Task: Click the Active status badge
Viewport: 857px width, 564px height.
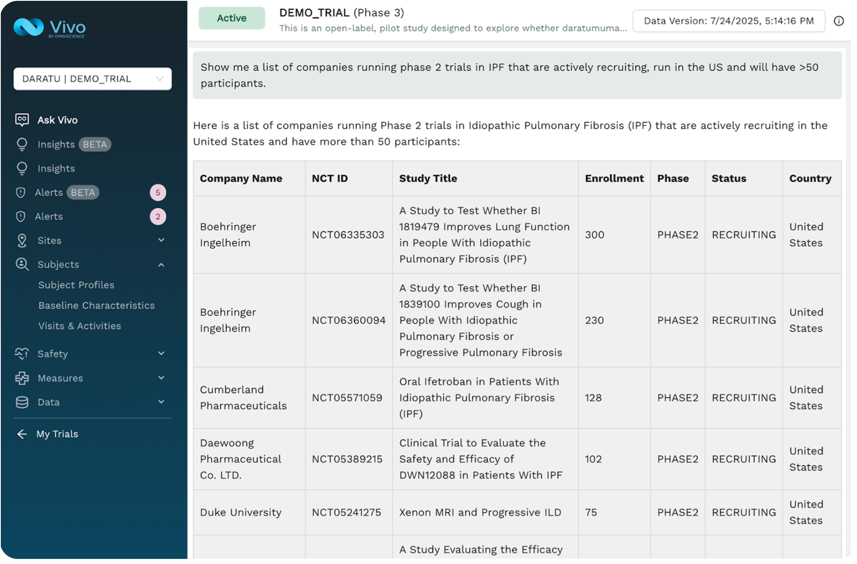Action: [x=232, y=18]
